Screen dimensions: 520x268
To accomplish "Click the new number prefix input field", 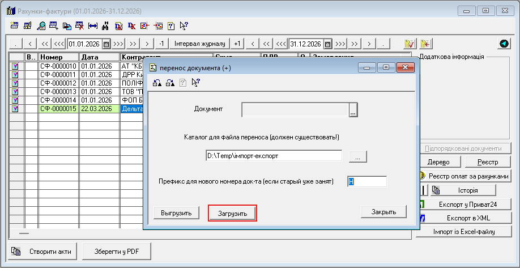I will coord(367,181).
